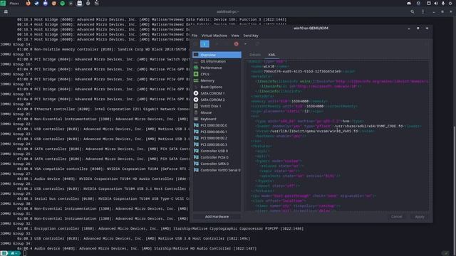Click the Discord tray icon

coord(409,3)
